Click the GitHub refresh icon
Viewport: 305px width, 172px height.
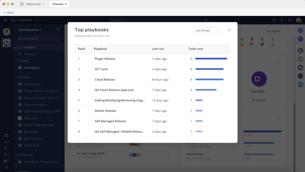(x=7, y=167)
